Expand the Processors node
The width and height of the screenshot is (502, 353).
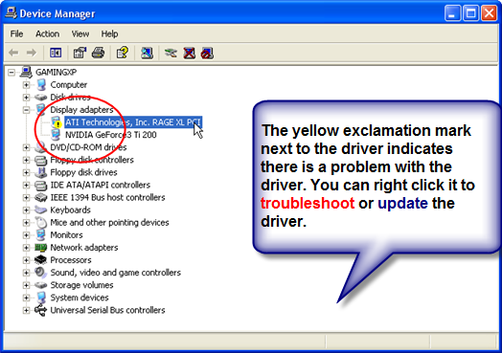(x=26, y=260)
